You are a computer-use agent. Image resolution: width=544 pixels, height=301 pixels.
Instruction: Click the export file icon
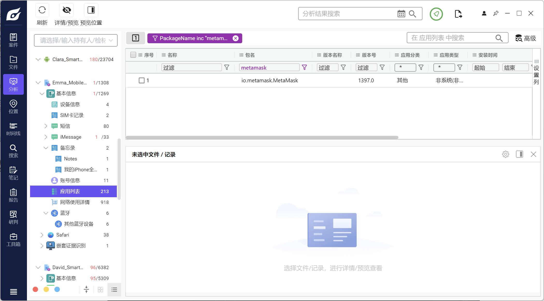click(x=458, y=14)
